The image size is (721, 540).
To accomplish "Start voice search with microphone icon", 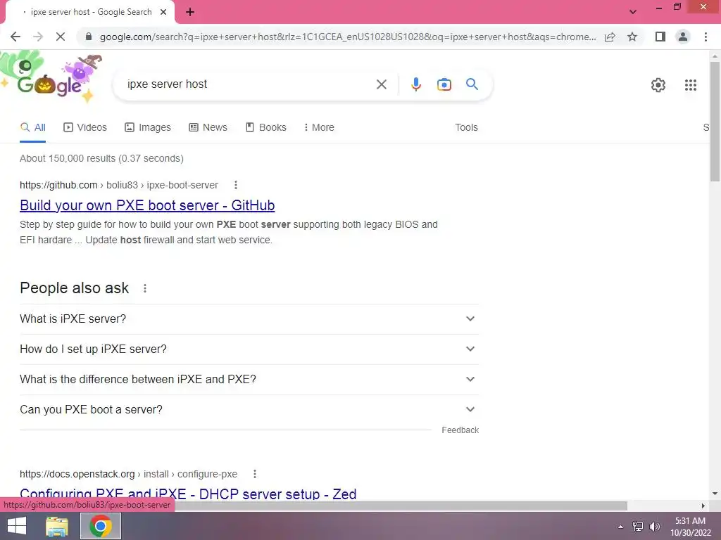I will 415,84.
